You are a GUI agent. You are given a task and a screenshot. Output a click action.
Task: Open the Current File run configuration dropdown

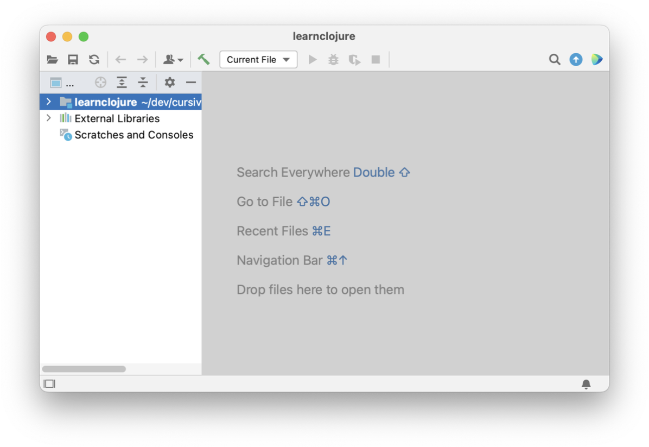[x=258, y=60]
